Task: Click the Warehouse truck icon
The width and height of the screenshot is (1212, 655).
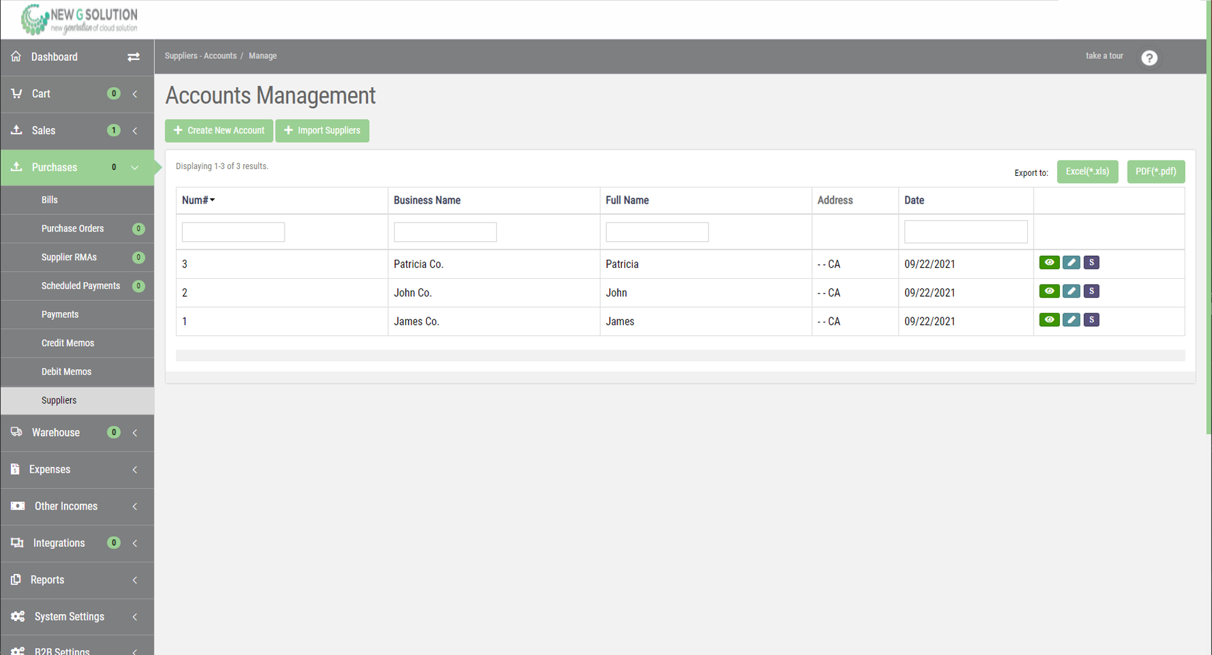Action: coord(16,432)
